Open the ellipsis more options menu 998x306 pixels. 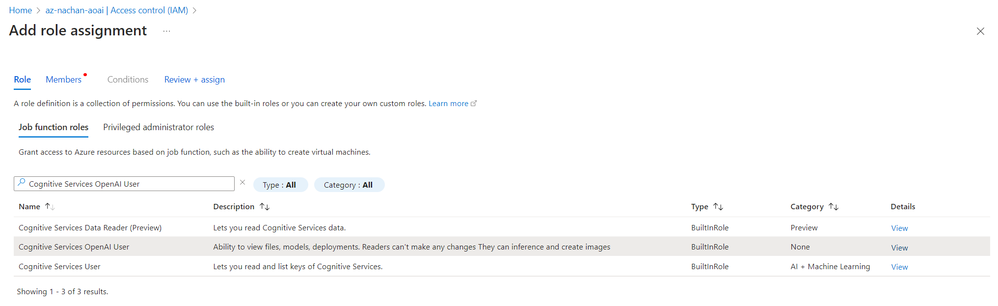tap(167, 31)
